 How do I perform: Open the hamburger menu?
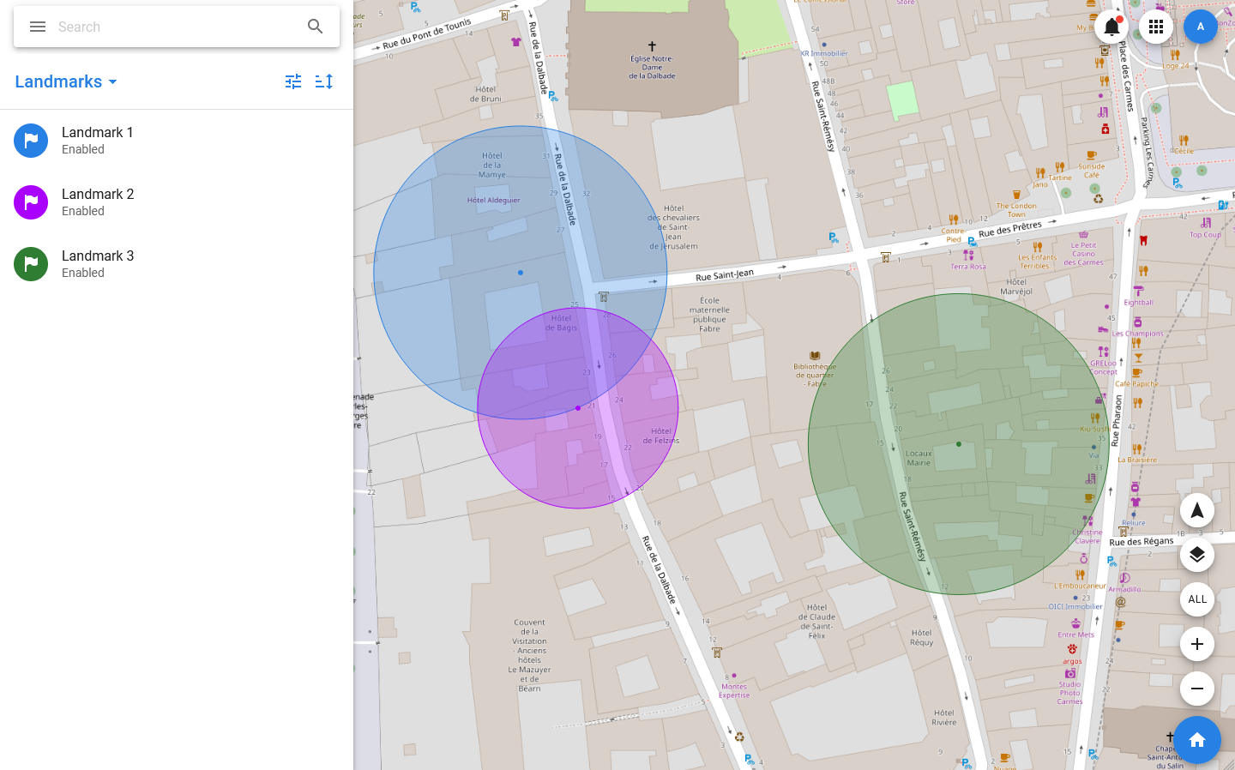38,27
